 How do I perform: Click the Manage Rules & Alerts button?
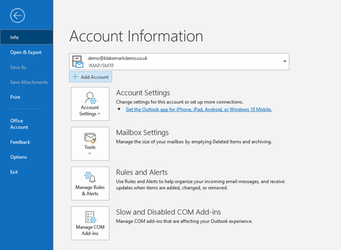pyautogui.click(x=90, y=184)
